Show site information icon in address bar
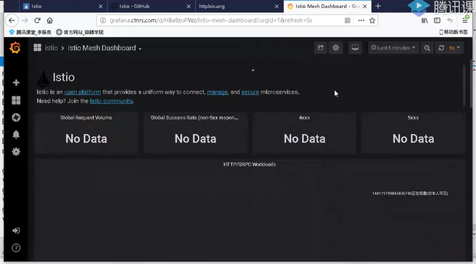 coord(103,20)
